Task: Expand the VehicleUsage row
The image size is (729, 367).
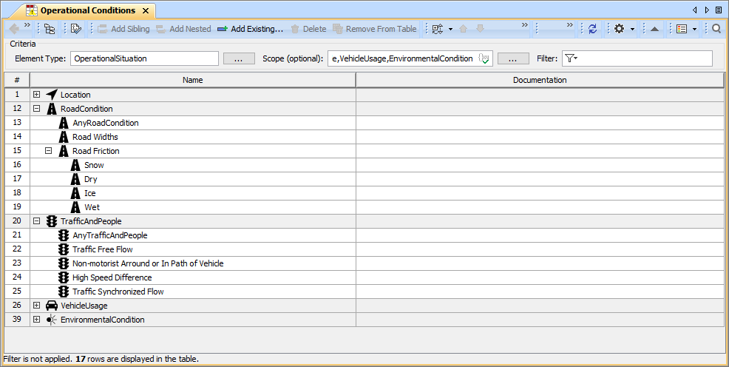Action: click(37, 306)
